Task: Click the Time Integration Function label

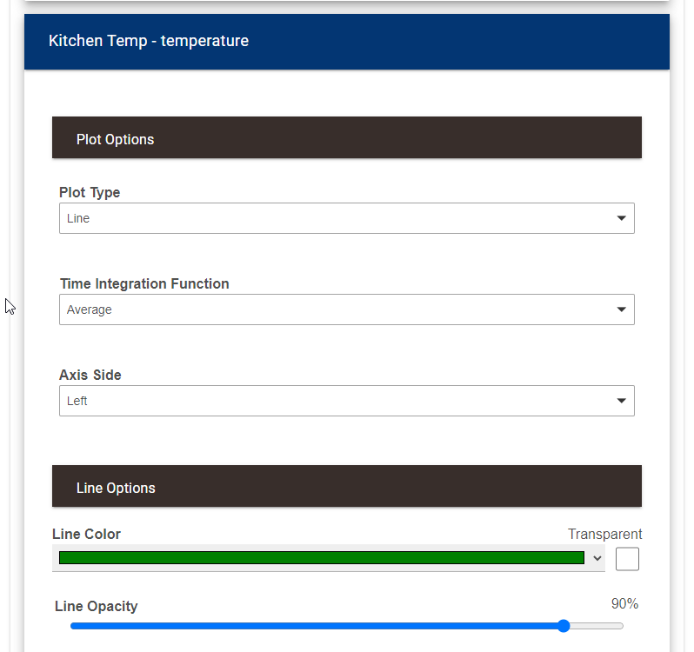Action: point(144,283)
